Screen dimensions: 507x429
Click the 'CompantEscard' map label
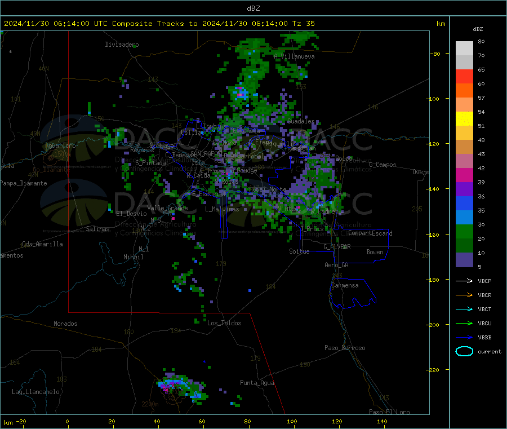coord(370,233)
